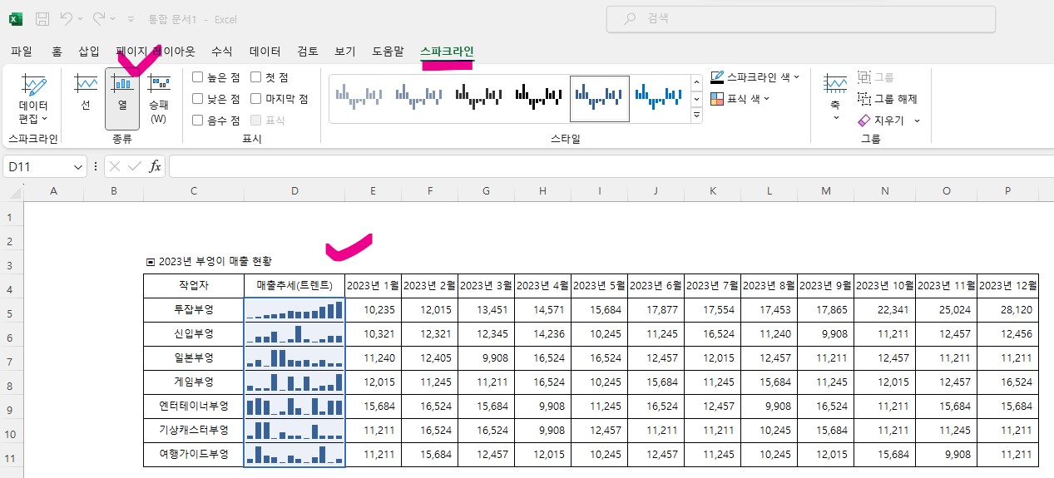Enable the 높은 점 checkbox
The image size is (1054, 478).
click(x=198, y=77)
